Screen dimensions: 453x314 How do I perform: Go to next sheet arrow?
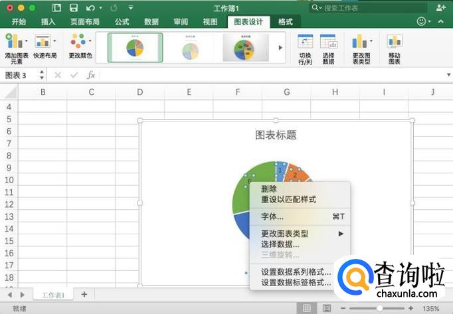[22, 295]
